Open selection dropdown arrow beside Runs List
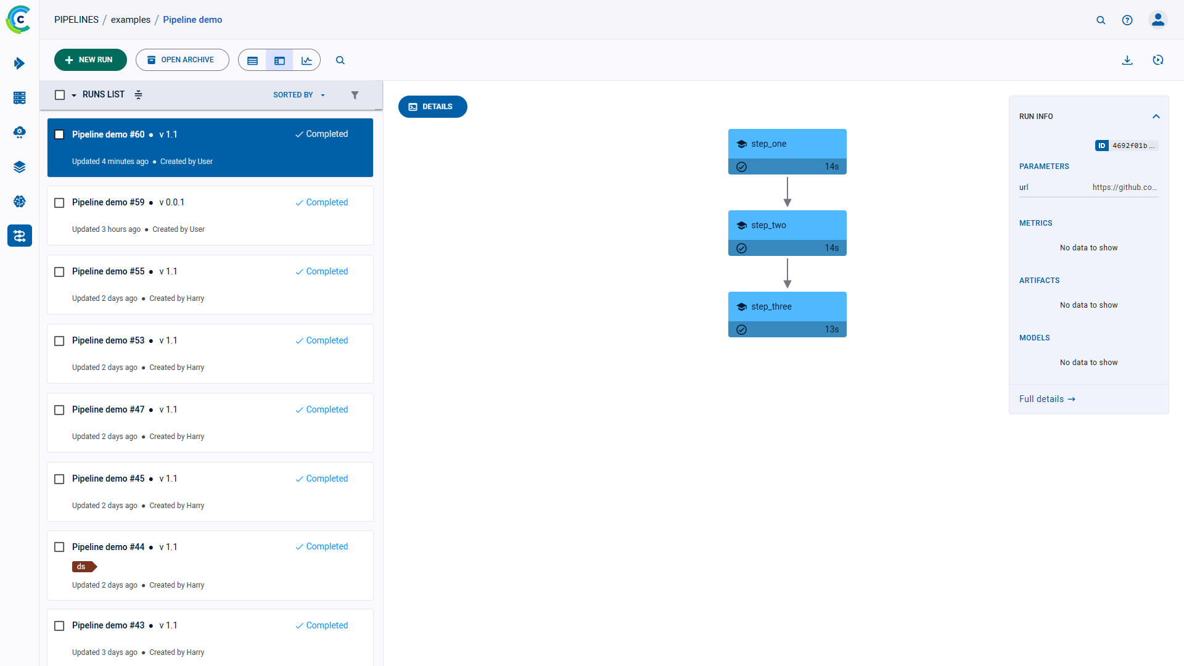 (x=74, y=95)
